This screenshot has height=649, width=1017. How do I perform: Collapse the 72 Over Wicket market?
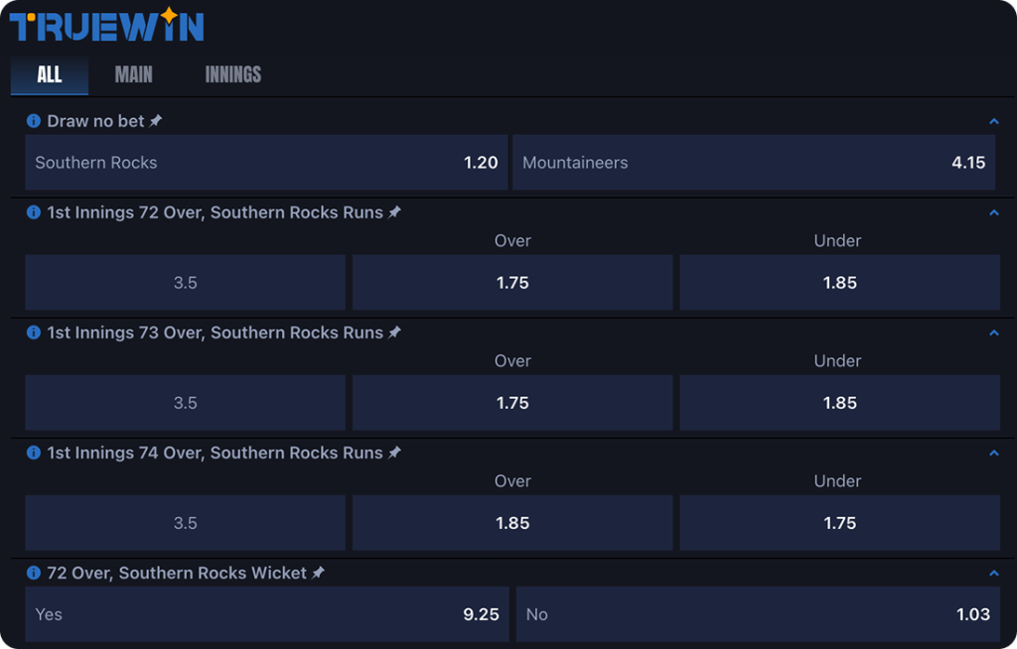993,573
